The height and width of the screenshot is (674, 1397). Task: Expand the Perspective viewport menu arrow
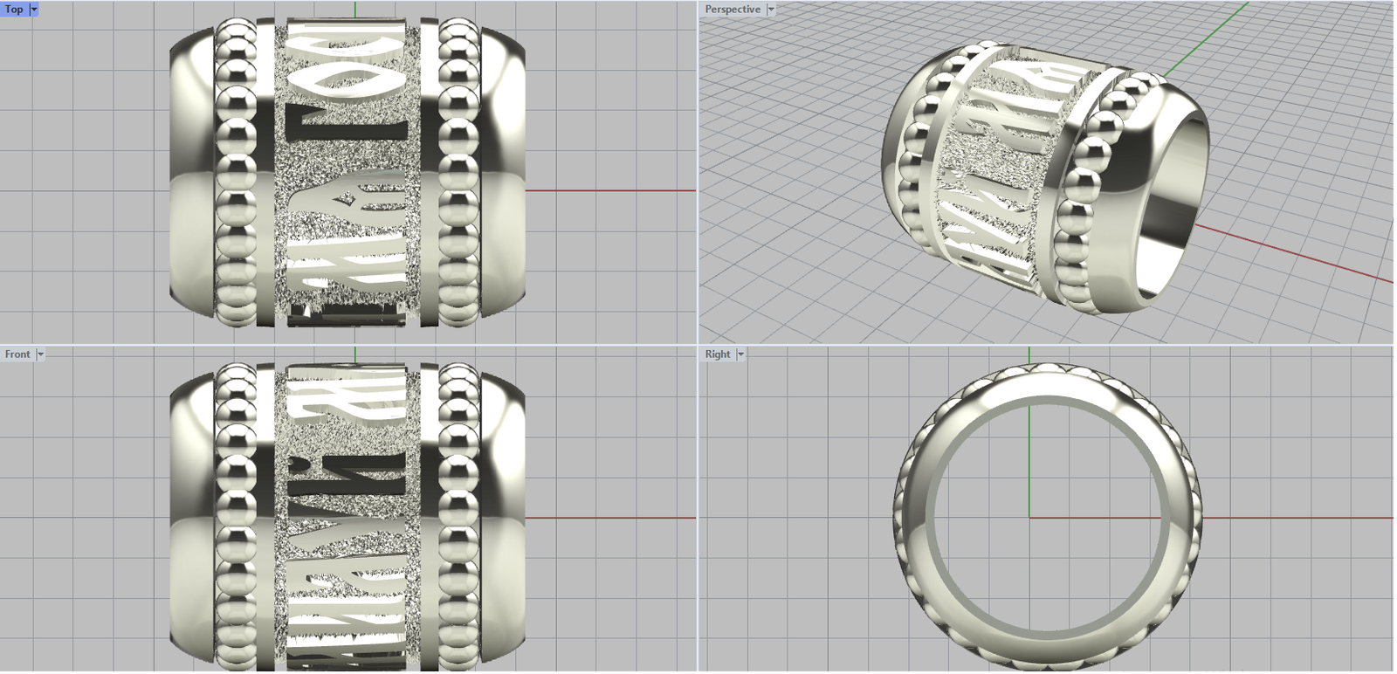click(x=771, y=9)
